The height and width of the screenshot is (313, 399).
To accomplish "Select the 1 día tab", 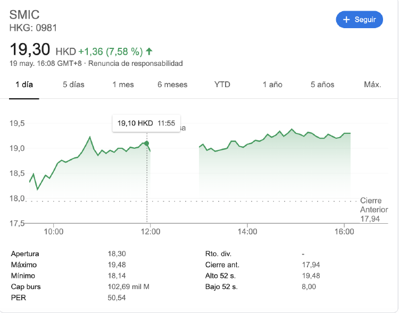I will tap(24, 84).
